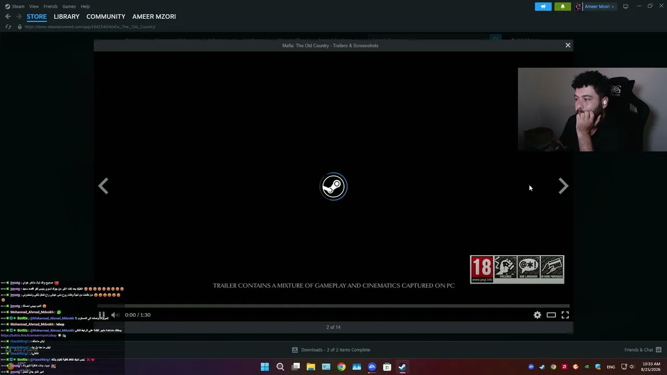The width and height of the screenshot is (667, 375).
Task: Click the store page URL address
Action: pyautogui.click(x=90, y=27)
